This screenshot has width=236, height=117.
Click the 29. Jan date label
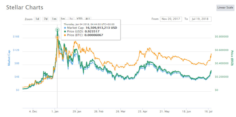(77, 112)
